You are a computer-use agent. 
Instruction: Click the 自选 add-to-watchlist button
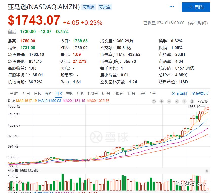[x=196, y=7]
